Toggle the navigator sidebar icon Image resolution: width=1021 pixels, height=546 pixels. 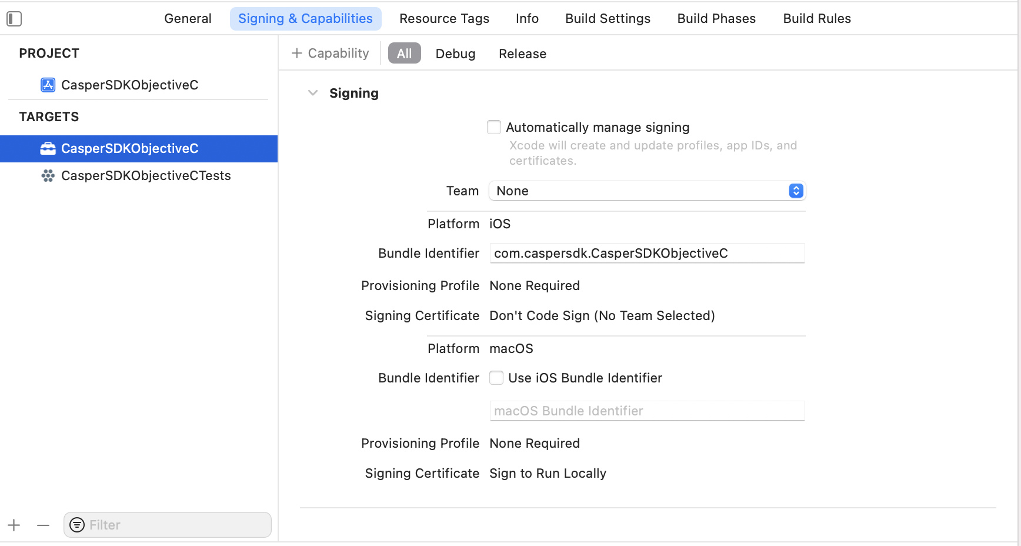coord(14,18)
